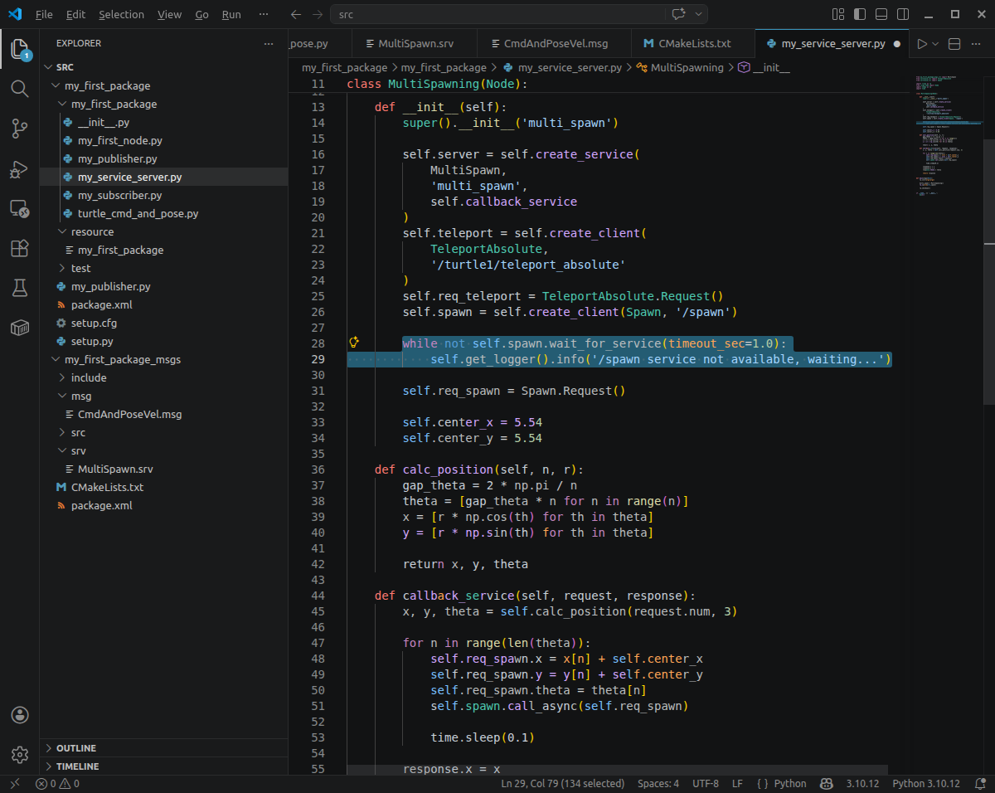995x793 pixels.
Task: Click the VS Code logo icon
Action: [14, 14]
